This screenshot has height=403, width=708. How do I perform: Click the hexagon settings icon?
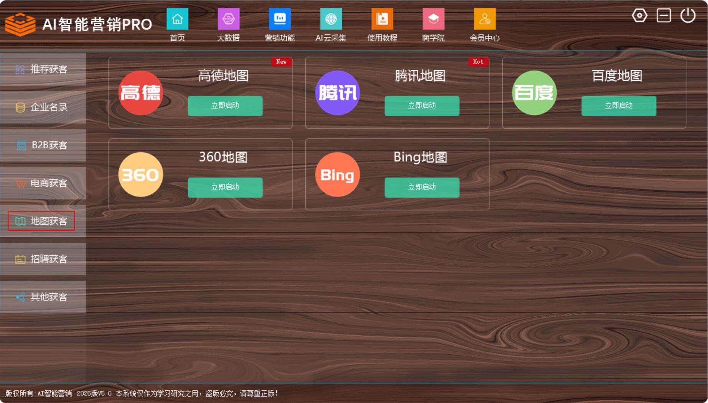click(x=639, y=16)
